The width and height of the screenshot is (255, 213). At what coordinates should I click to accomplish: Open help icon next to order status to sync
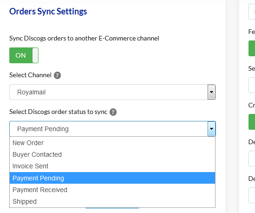(113, 112)
